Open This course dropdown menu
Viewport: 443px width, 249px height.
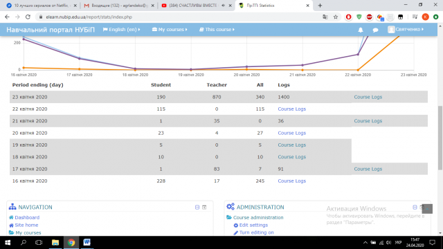pos(217,29)
